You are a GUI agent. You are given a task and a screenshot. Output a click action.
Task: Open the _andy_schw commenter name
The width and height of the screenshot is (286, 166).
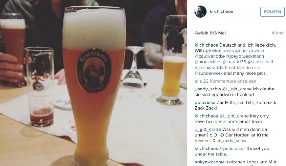(x=208, y=89)
